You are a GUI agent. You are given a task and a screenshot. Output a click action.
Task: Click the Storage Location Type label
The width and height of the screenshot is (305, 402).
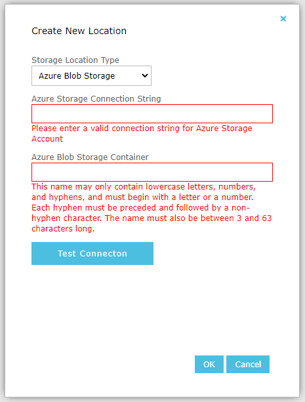(x=75, y=60)
